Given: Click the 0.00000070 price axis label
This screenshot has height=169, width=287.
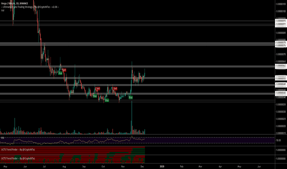Looking at the screenshot, I should point(281,54).
